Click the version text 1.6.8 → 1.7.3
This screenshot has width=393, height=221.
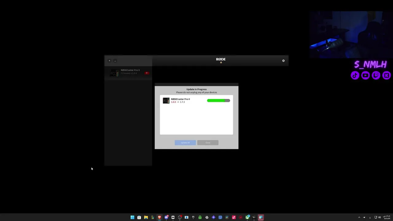click(x=178, y=102)
